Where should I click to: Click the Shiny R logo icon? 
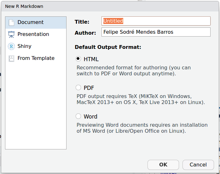pyautogui.click(x=11, y=46)
